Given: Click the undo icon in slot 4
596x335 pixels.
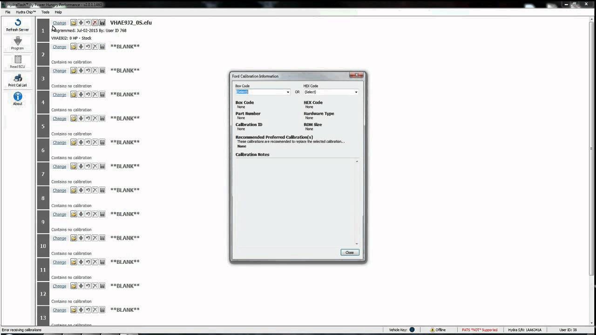Looking at the screenshot, I should pos(88,94).
